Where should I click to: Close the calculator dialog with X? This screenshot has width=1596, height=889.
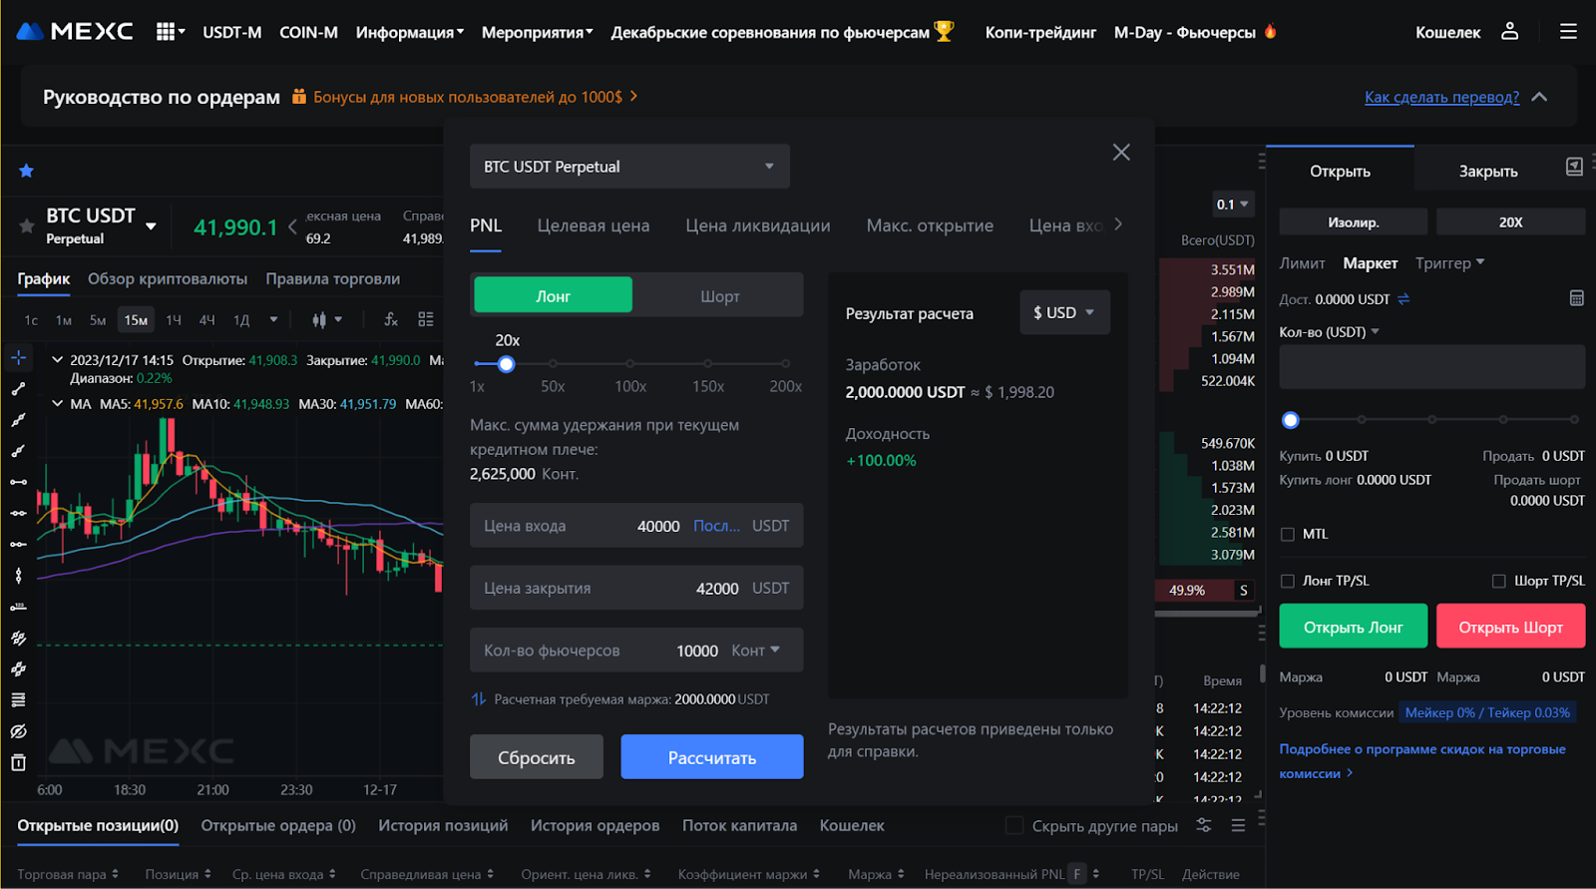point(1121,152)
